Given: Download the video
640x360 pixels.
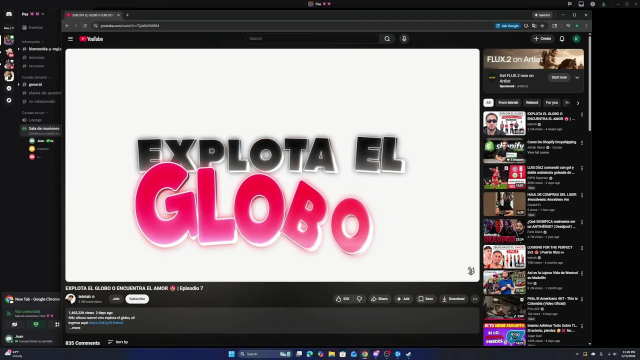Looking at the screenshot, I should [453, 299].
